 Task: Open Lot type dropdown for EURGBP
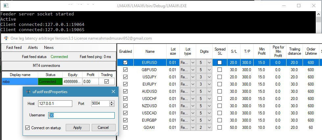tap(193, 120)
